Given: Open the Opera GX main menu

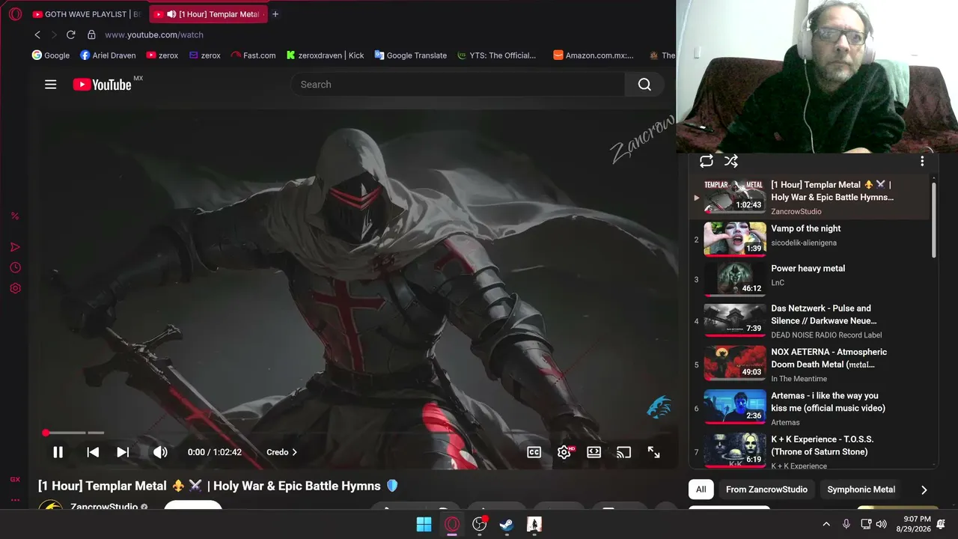Looking at the screenshot, I should 15,14.
